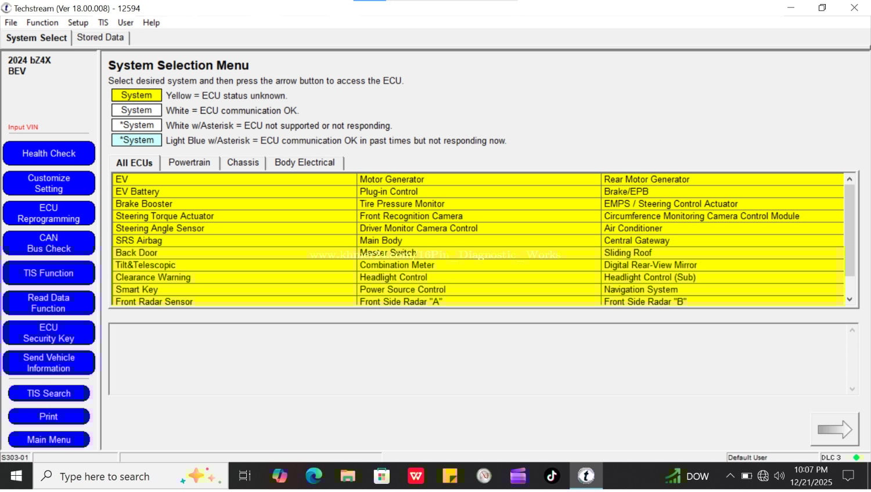Screen dimensions: 871x492
Task: Open Microsoft Store from the taskbar
Action: point(381,476)
